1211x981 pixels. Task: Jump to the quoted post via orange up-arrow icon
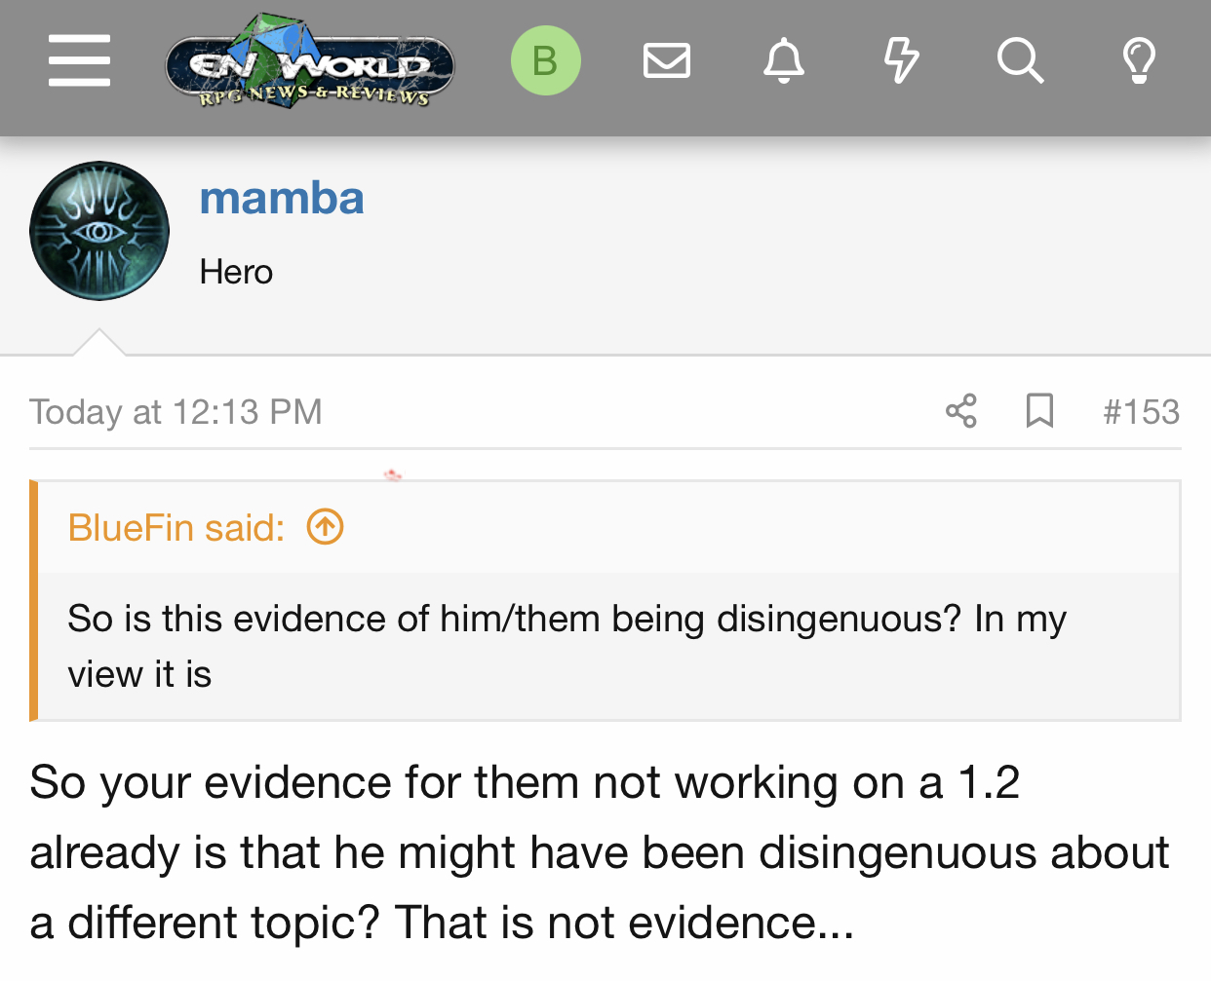(325, 527)
